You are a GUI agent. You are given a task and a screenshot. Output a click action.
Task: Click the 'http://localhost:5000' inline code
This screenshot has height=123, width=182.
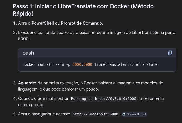96,114
